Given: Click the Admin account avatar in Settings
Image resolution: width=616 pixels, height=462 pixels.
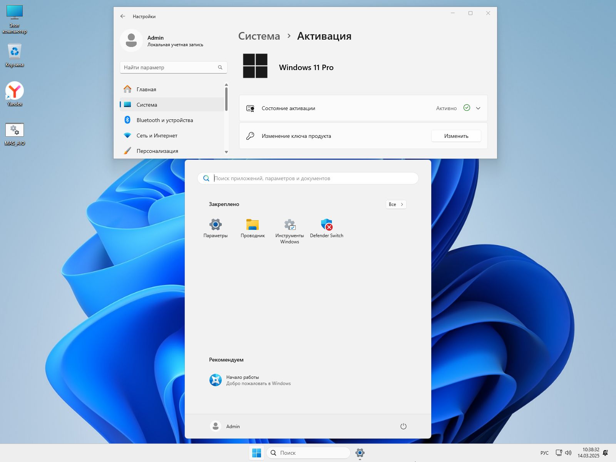Looking at the screenshot, I should click(x=131, y=40).
